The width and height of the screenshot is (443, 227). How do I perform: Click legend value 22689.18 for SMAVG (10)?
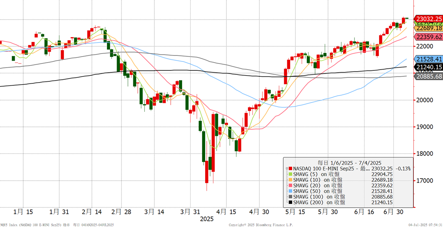[x=382, y=180]
